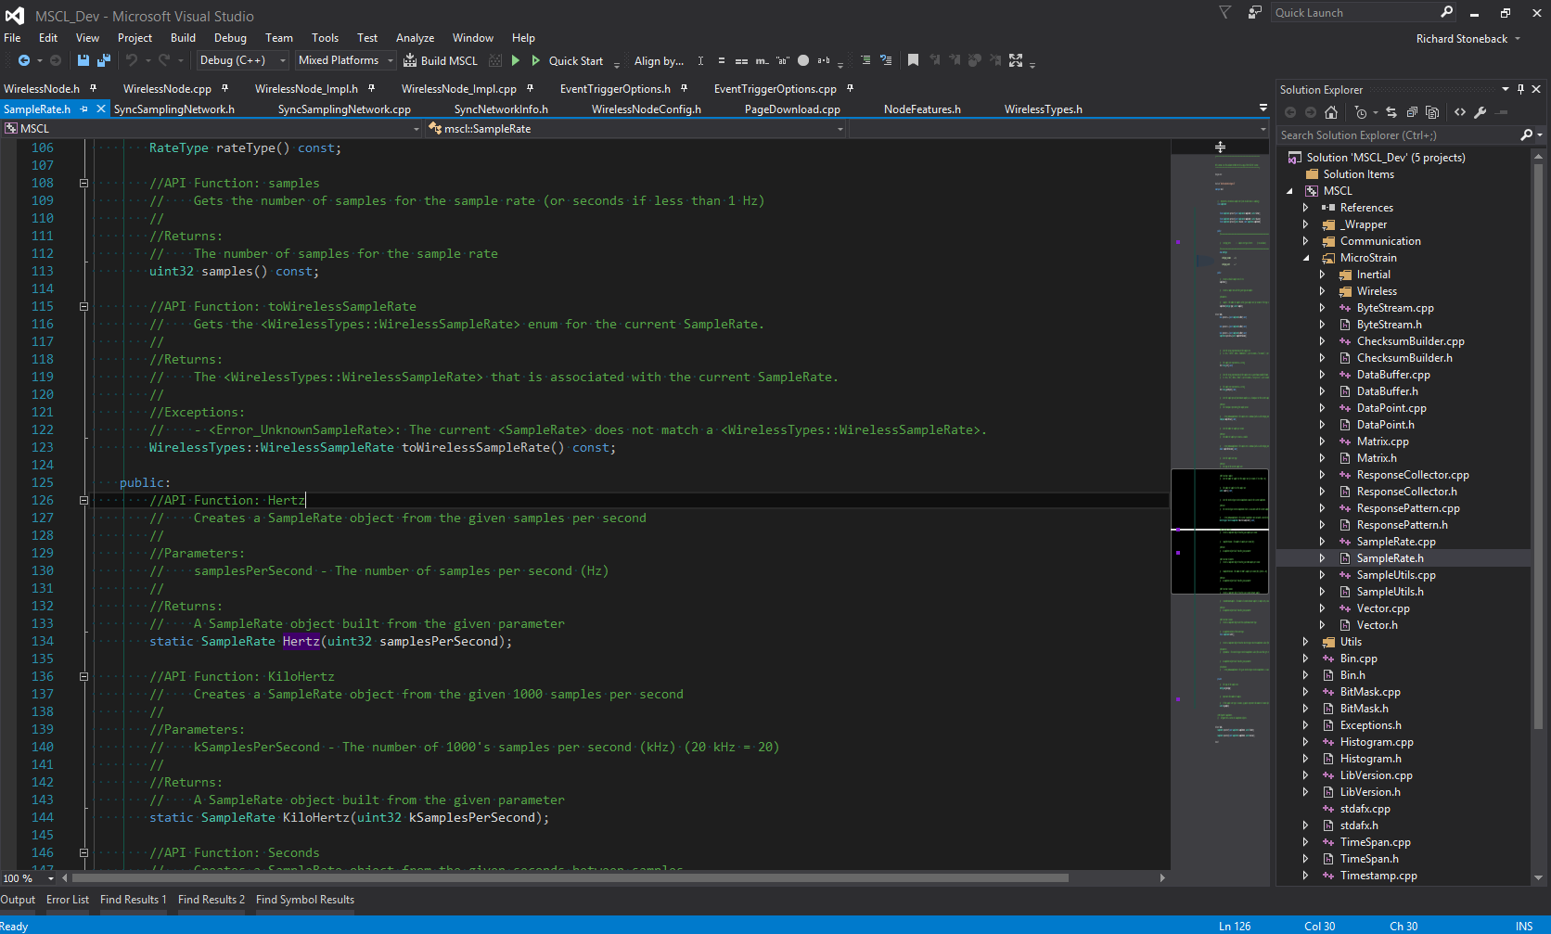
Task: Open the Output panel tab
Action: (18, 900)
